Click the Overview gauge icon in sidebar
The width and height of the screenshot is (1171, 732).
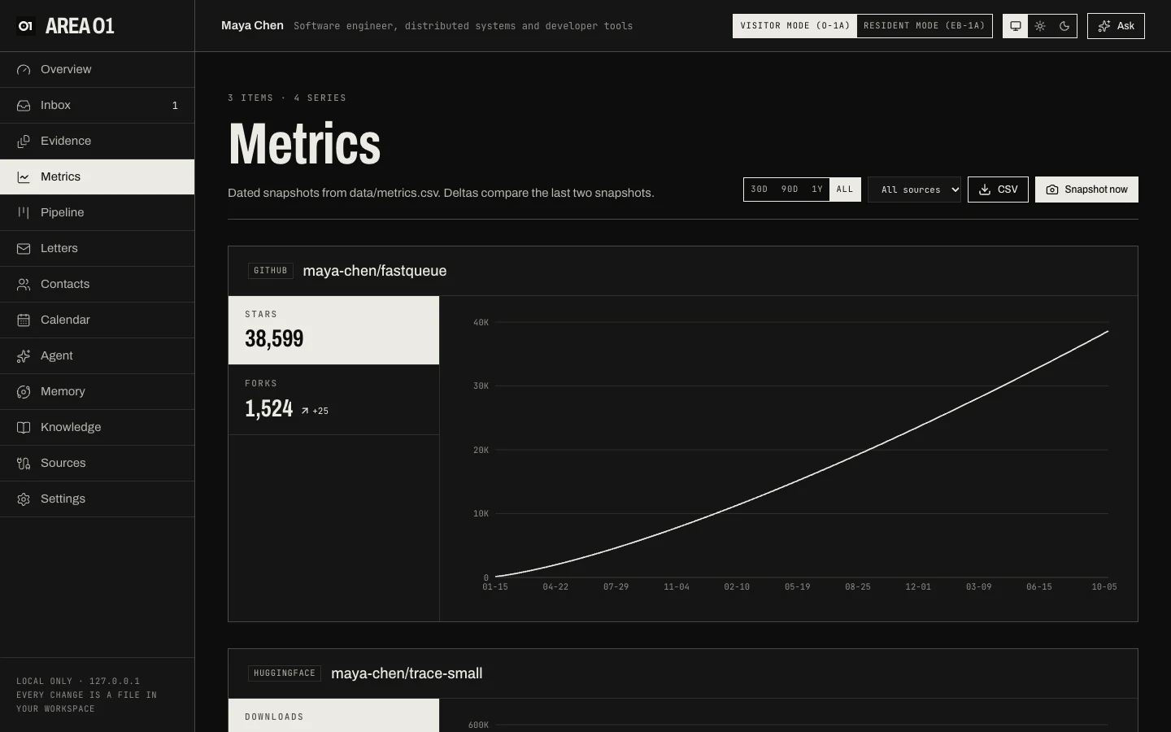coord(24,70)
